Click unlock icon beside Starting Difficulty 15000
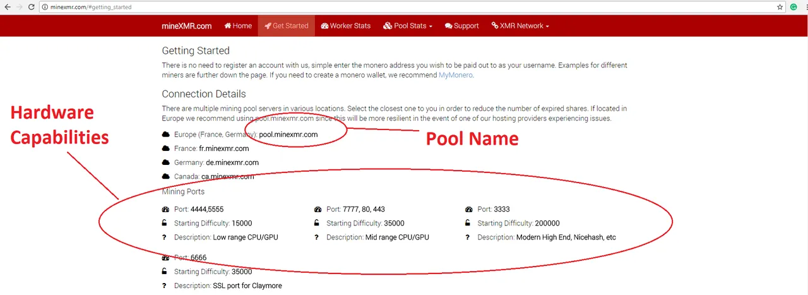The height and width of the screenshot is (295, 808). [x=165, y=223]
